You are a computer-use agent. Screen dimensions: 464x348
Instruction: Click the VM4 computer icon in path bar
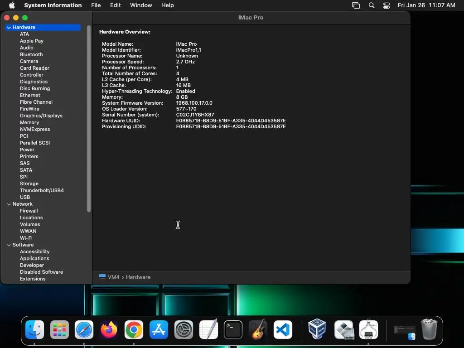pos(102,277)
